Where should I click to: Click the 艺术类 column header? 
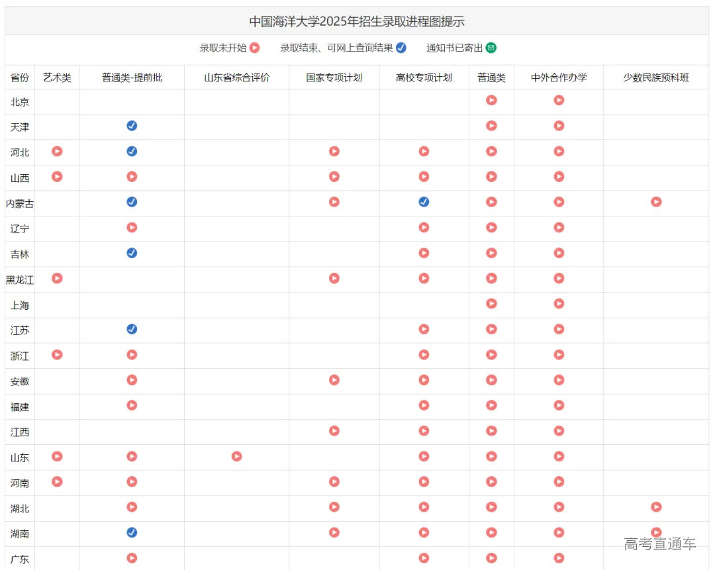tap(57, 77)
